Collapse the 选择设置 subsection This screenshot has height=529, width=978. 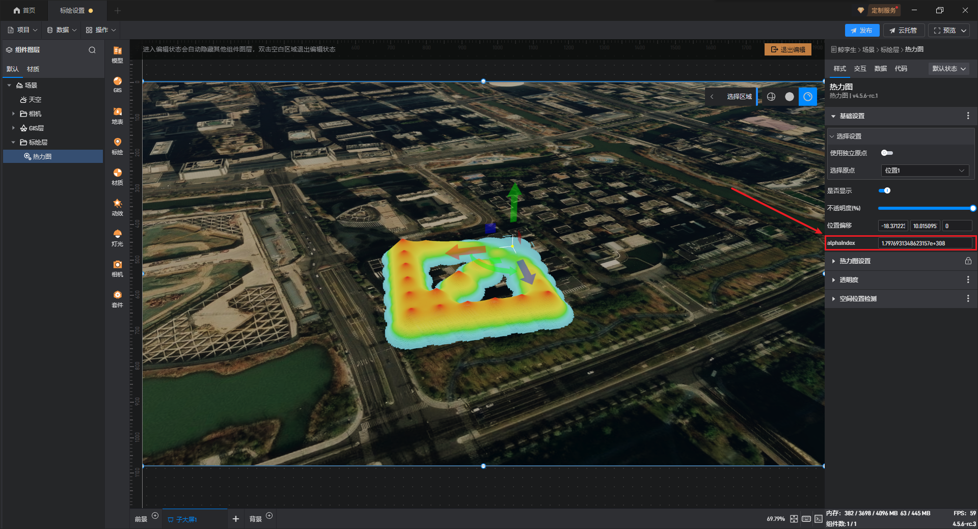(832, 136)
